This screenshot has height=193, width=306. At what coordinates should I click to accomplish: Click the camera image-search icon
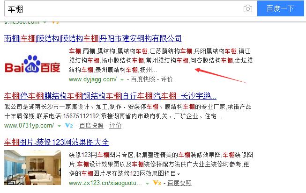(x=247, y=8)
